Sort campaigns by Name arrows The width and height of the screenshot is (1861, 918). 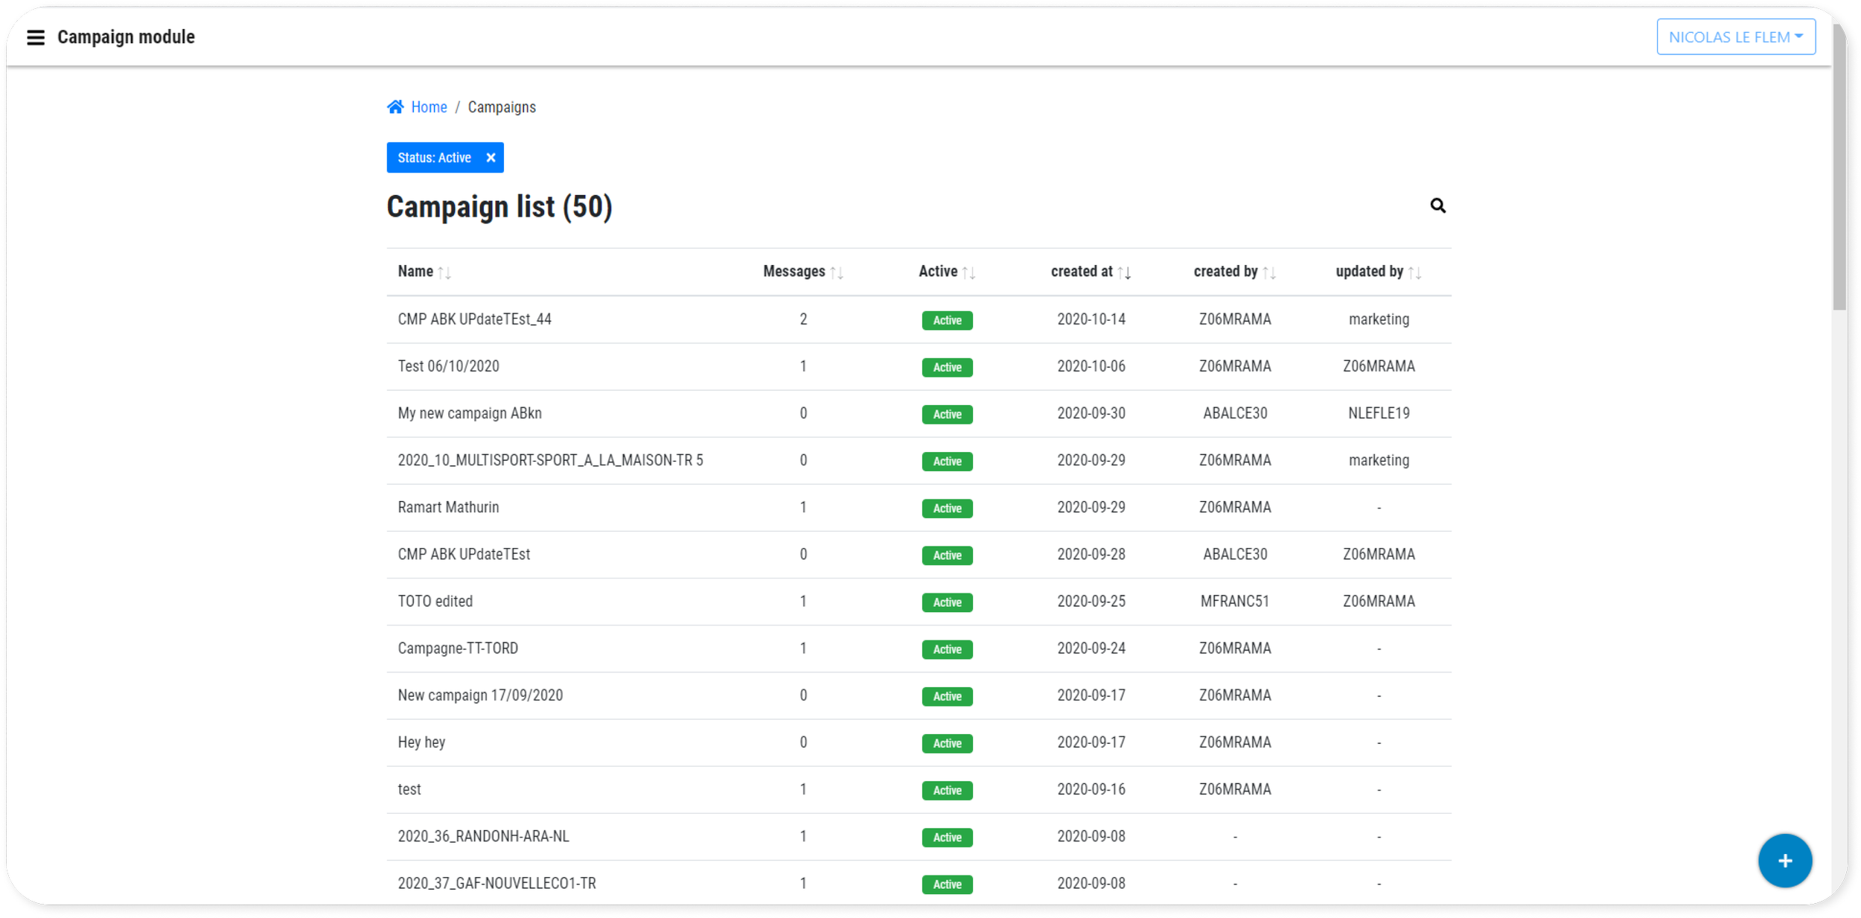point(444,272)
